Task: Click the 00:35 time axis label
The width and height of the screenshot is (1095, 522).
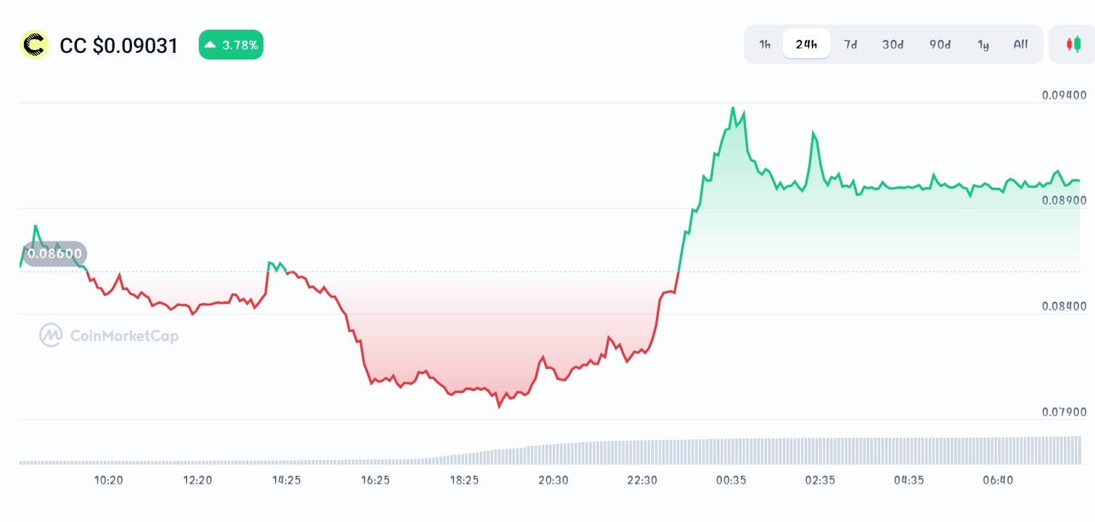Action: coord(731,480)
